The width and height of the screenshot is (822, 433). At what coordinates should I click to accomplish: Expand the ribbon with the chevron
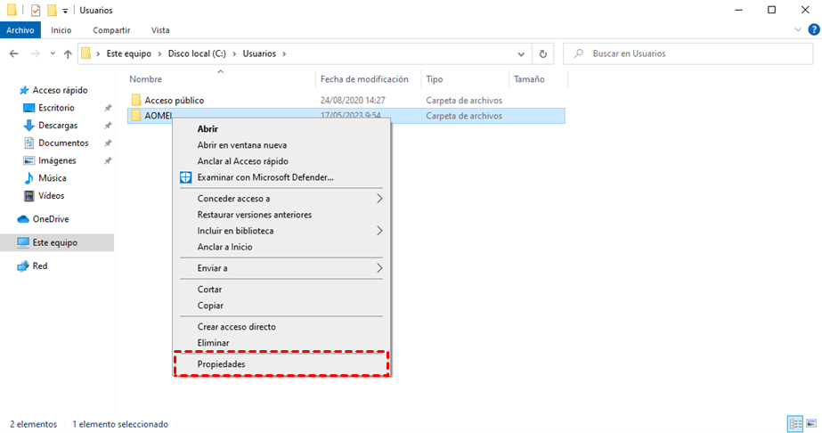click(798, 30)
